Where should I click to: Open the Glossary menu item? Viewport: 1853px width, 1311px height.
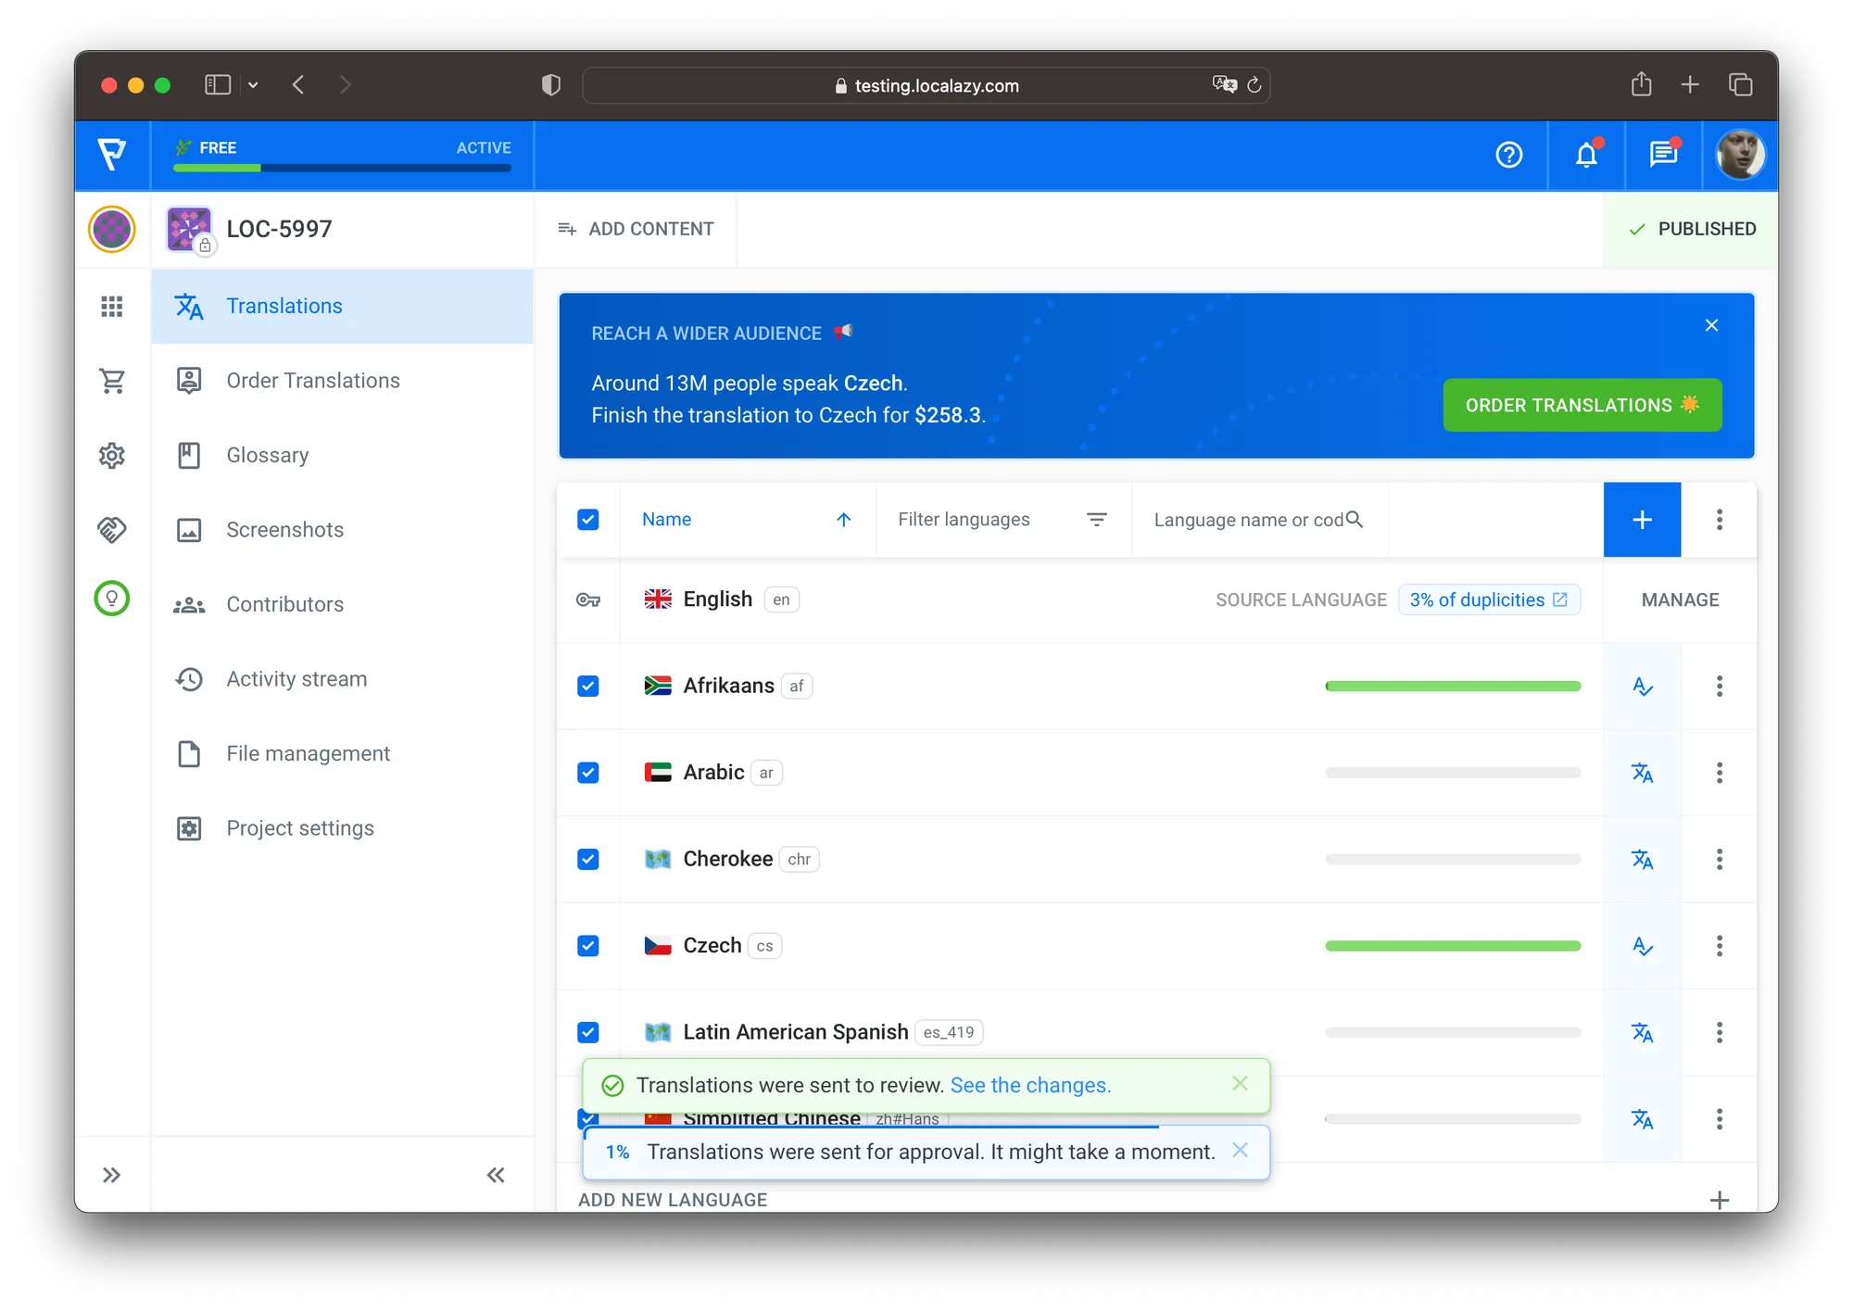pyautogui.click(x=267, y=456)
